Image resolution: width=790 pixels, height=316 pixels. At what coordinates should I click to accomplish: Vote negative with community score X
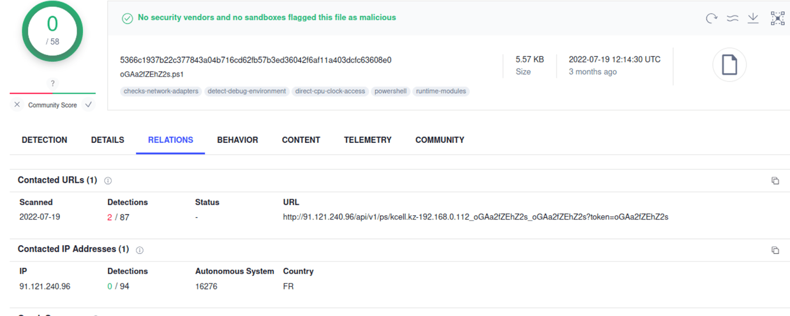(17, 105)
